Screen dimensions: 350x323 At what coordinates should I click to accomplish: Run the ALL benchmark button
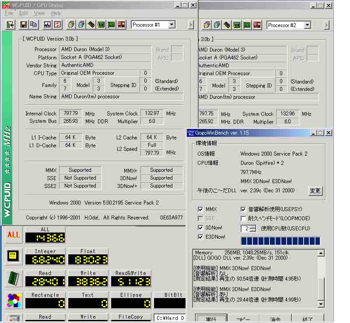14,235
